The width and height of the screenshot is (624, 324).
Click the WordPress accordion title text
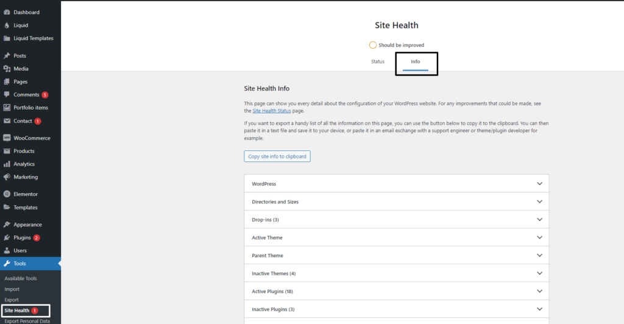264,184
